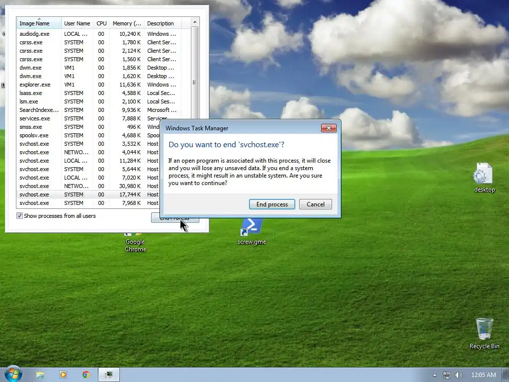Select the desktop settings file icon
The height and width of the screenshot is (382, 509).
[x=484, y=178]
